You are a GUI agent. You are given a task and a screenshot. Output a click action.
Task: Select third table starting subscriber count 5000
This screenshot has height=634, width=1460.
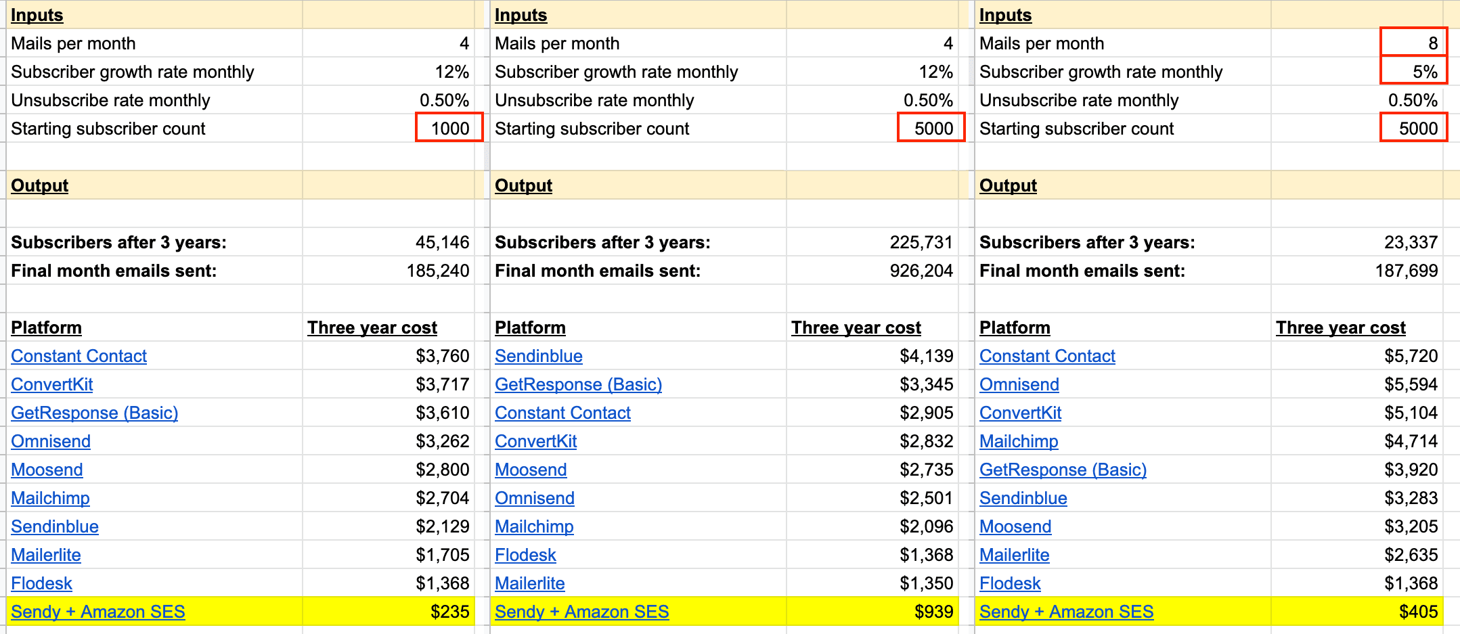(x=1414, y=128)
